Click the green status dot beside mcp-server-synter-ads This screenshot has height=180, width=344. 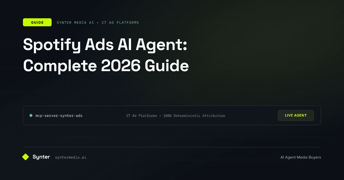[x=31, y=116]
